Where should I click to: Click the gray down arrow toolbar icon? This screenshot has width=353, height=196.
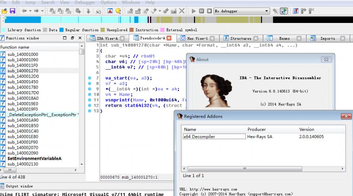coord(88,11)
